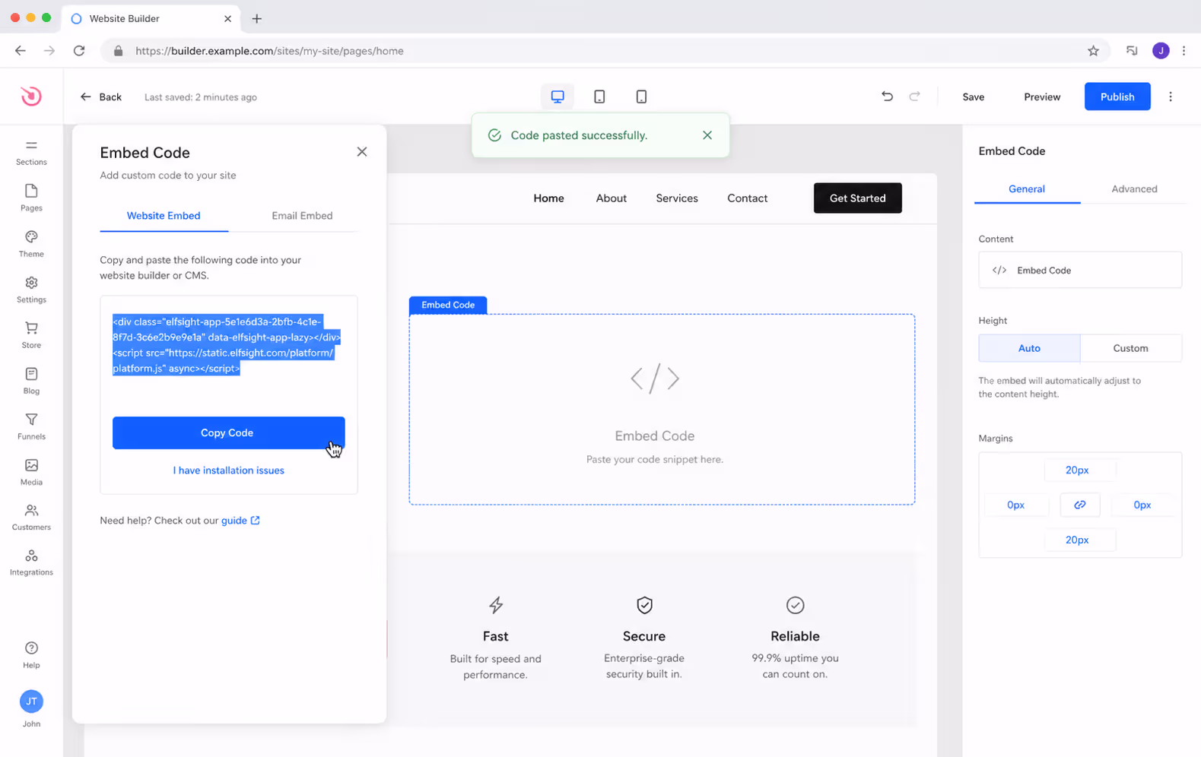Click the builder logo icon

31,97
